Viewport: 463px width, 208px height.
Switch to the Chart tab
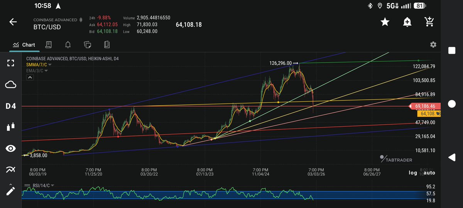[x=24, y=45]
